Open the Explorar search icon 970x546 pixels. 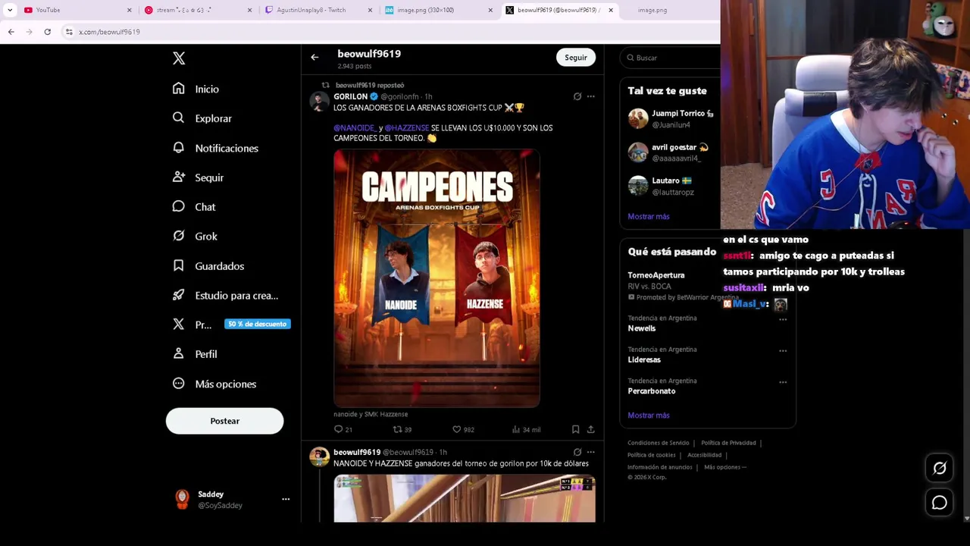(x=178, y=118)
